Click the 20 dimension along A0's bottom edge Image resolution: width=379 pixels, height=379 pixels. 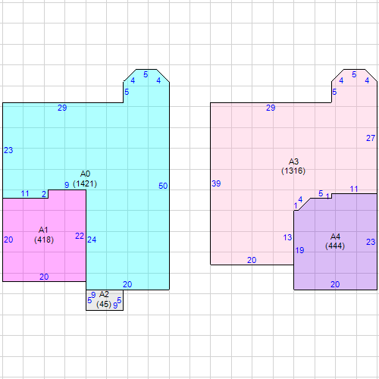tap(127, 284)
